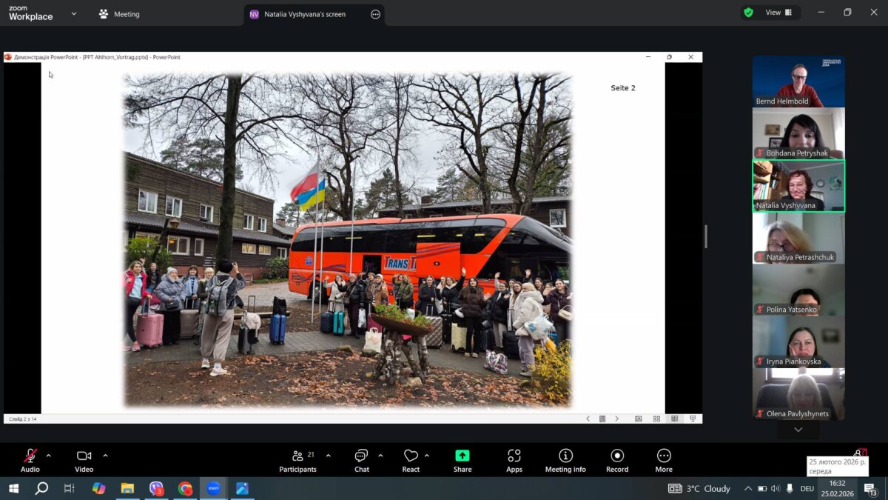This screenshot has height=500, width=888.
Task: Open the Chat panel
Action: [361, 459]
